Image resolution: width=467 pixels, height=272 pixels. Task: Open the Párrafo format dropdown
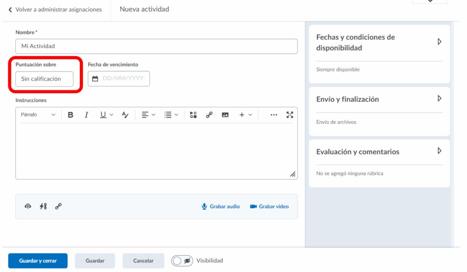[x=38, y=115]
